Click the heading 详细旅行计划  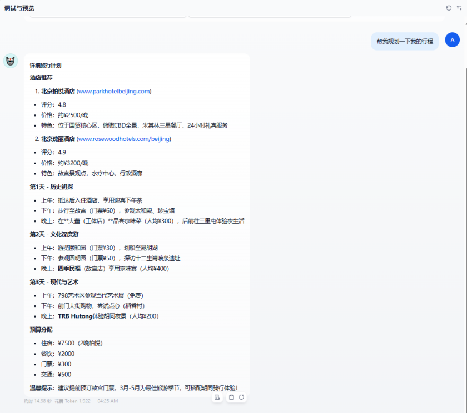click(x=46, y=66)
